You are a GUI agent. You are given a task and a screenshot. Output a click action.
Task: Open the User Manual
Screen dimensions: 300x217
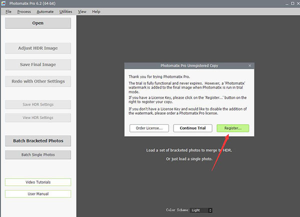point(38,194)
